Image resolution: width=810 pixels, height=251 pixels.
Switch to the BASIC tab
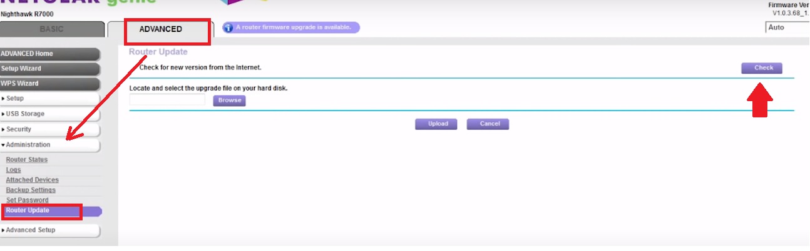click(52, 29)
